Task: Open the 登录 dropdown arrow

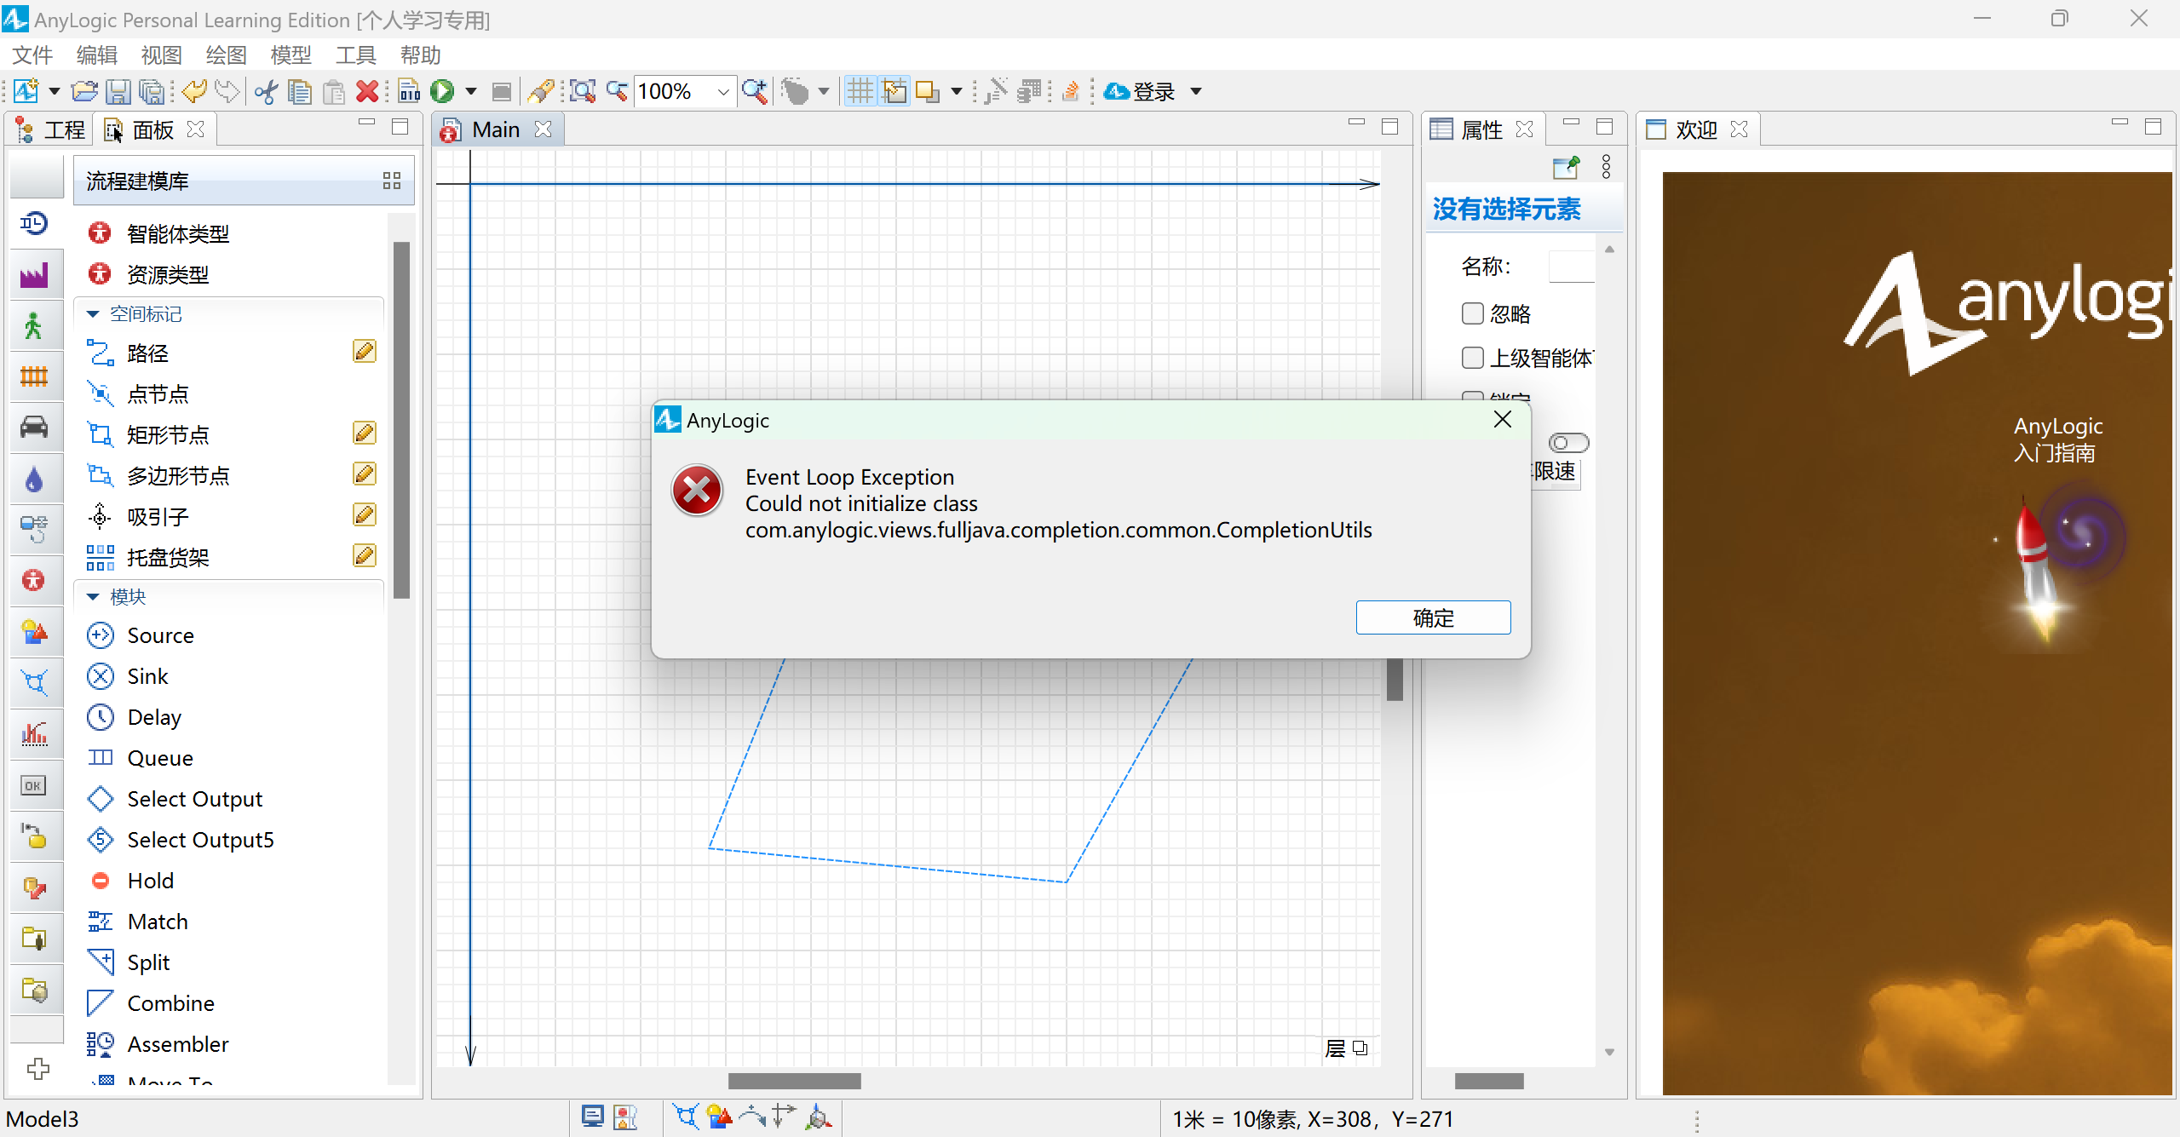Action: point(1196,91)
